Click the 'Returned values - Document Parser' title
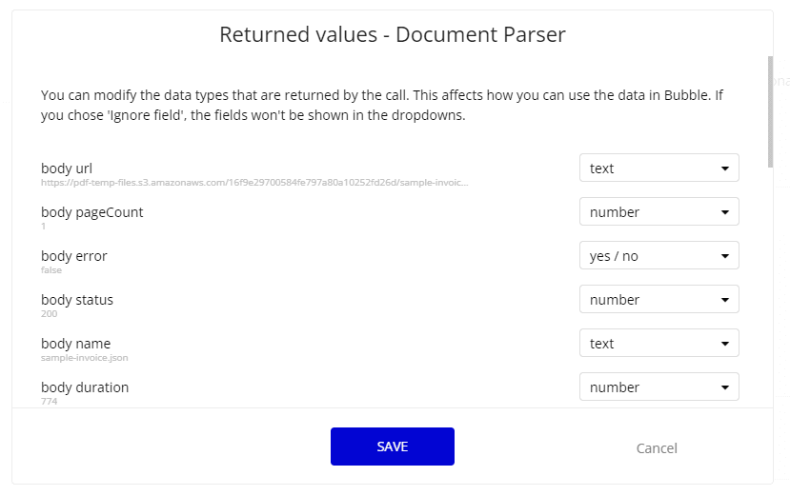 coord(392,35)
